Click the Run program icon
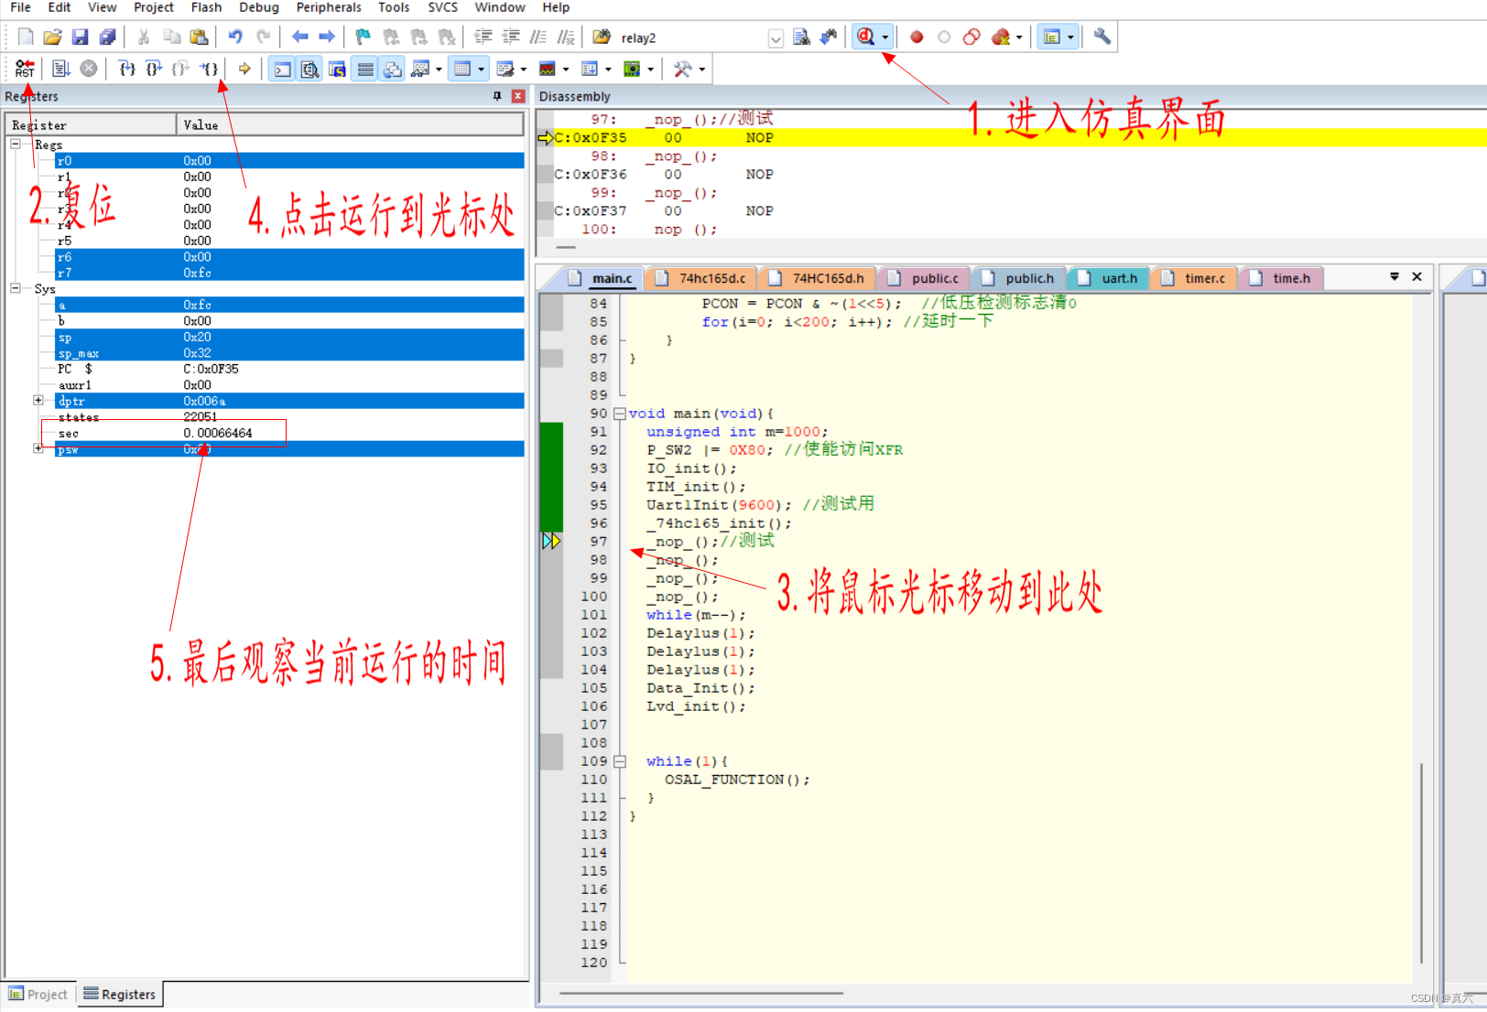The width and height of the screenshot is (1487, 1012). [61, 69]
